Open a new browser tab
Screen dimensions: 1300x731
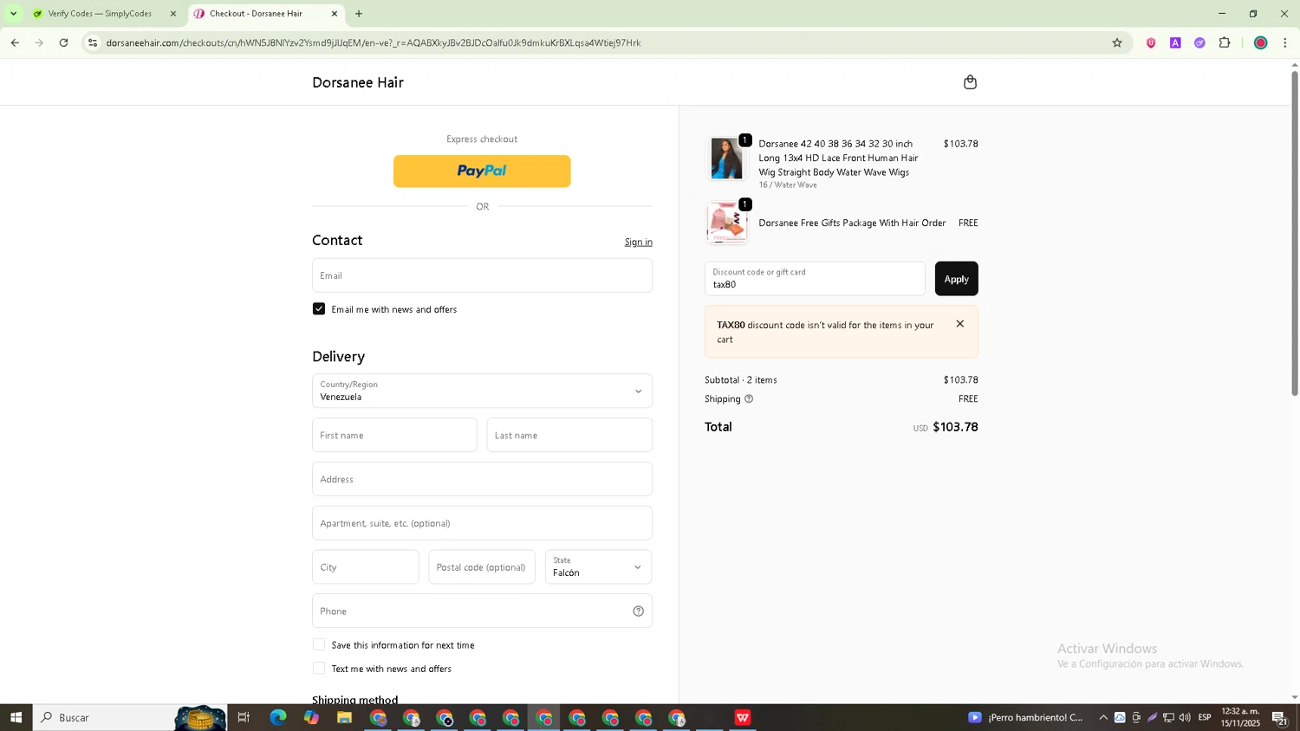[x=359, y=14]
